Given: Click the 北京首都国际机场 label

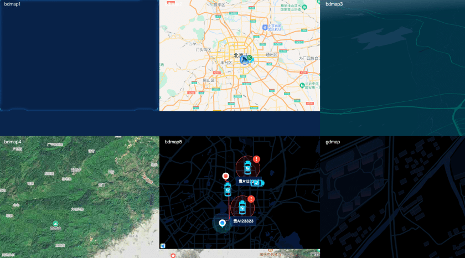Looking at the screenshot, I should (275, 28).
